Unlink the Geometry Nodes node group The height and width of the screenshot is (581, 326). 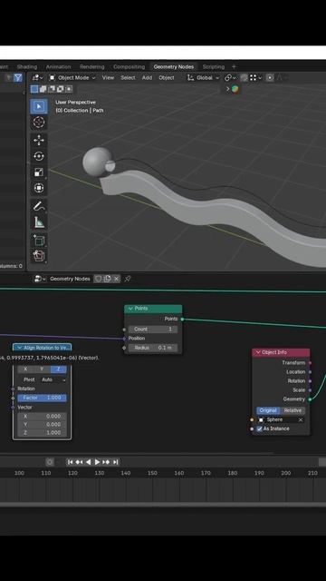click(116, 279)
